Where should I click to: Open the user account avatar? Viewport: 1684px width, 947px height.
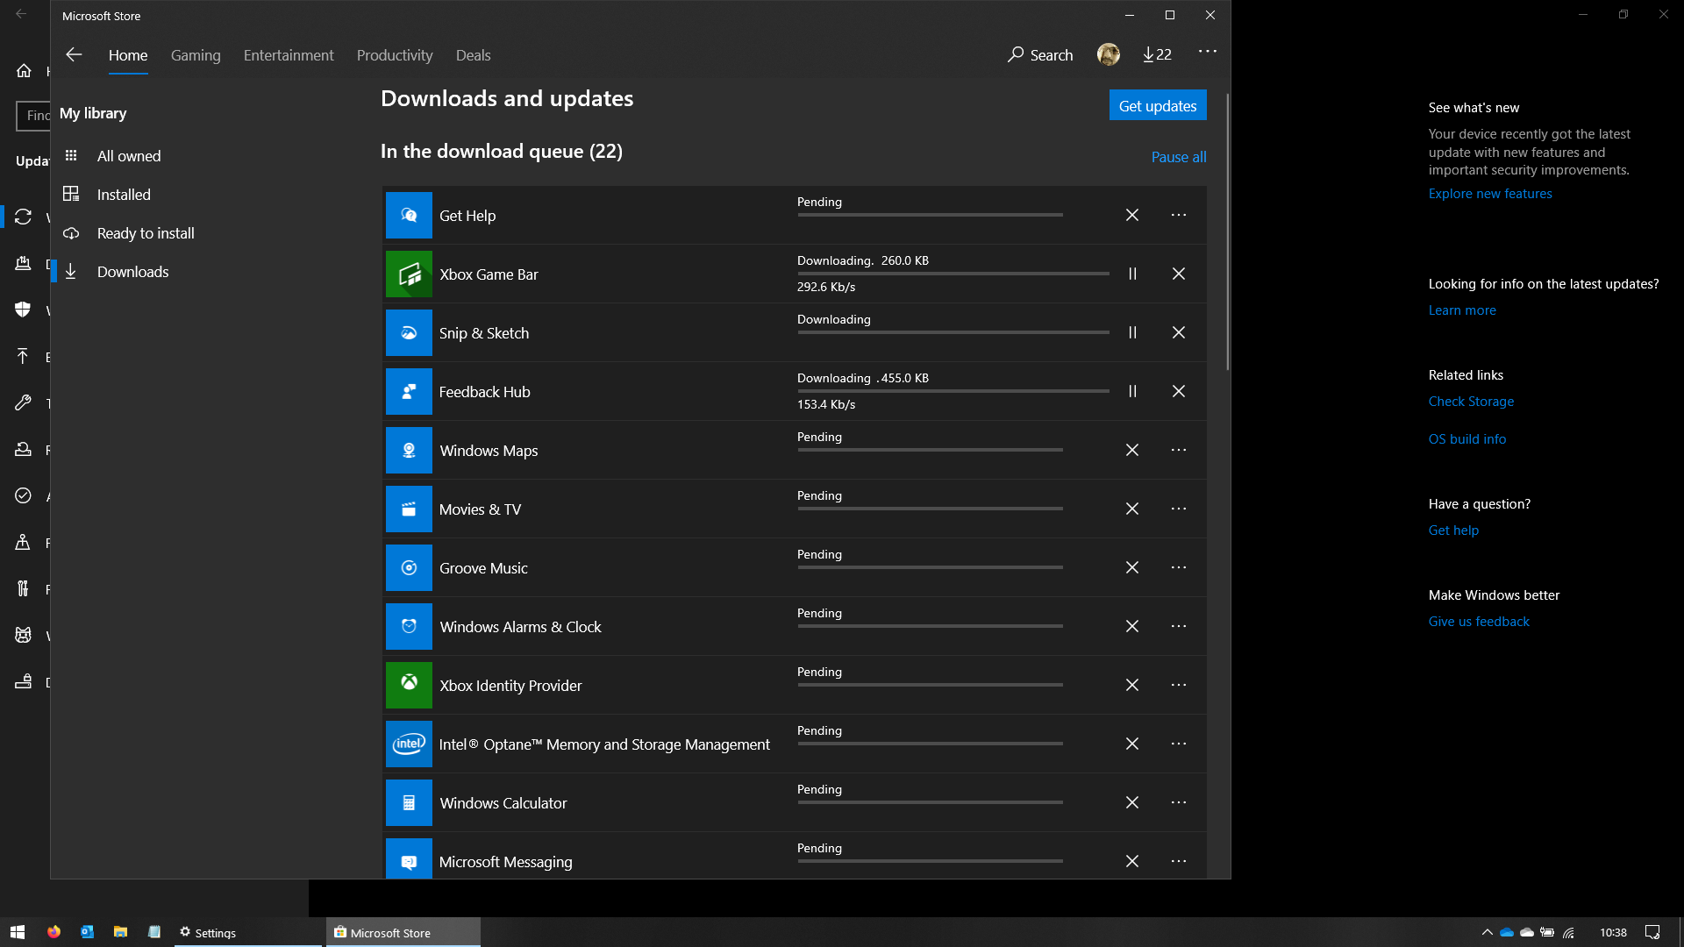(1109, 54)
